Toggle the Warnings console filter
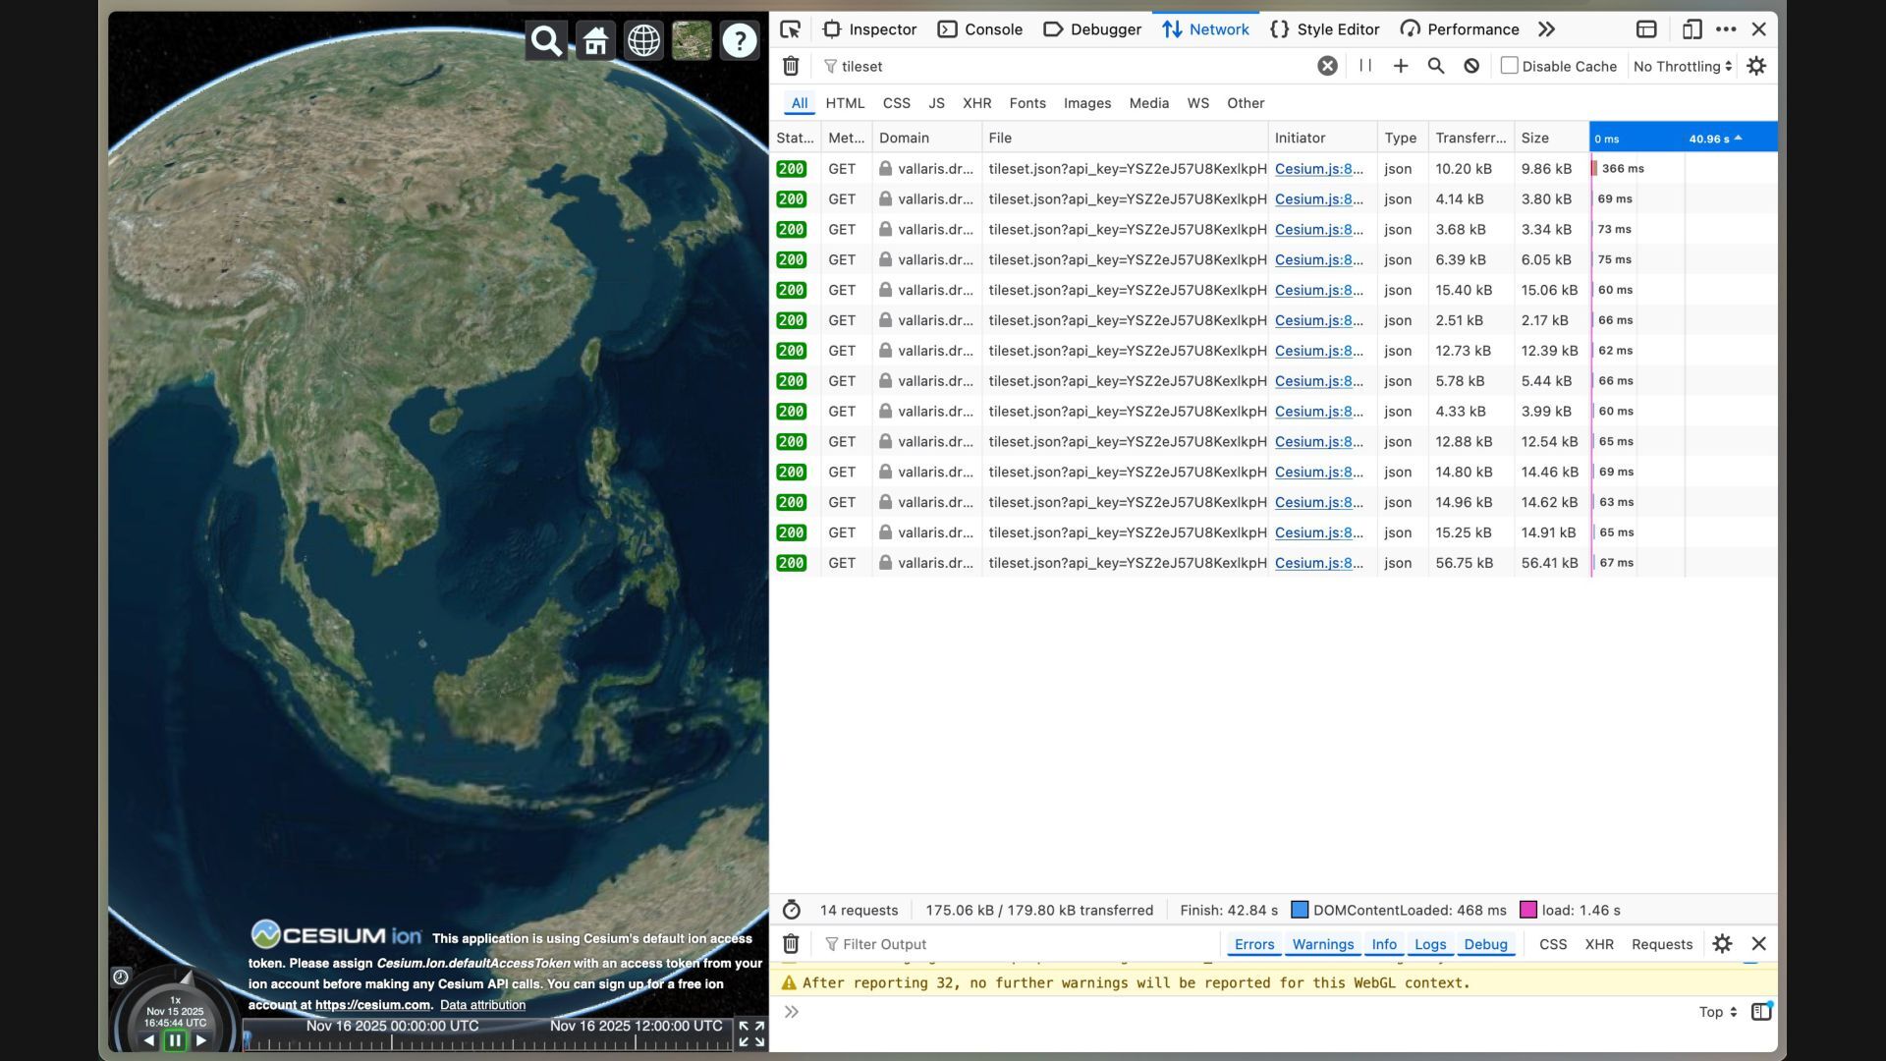This screenshot has height=1061, width=1886. (1322, 944)
